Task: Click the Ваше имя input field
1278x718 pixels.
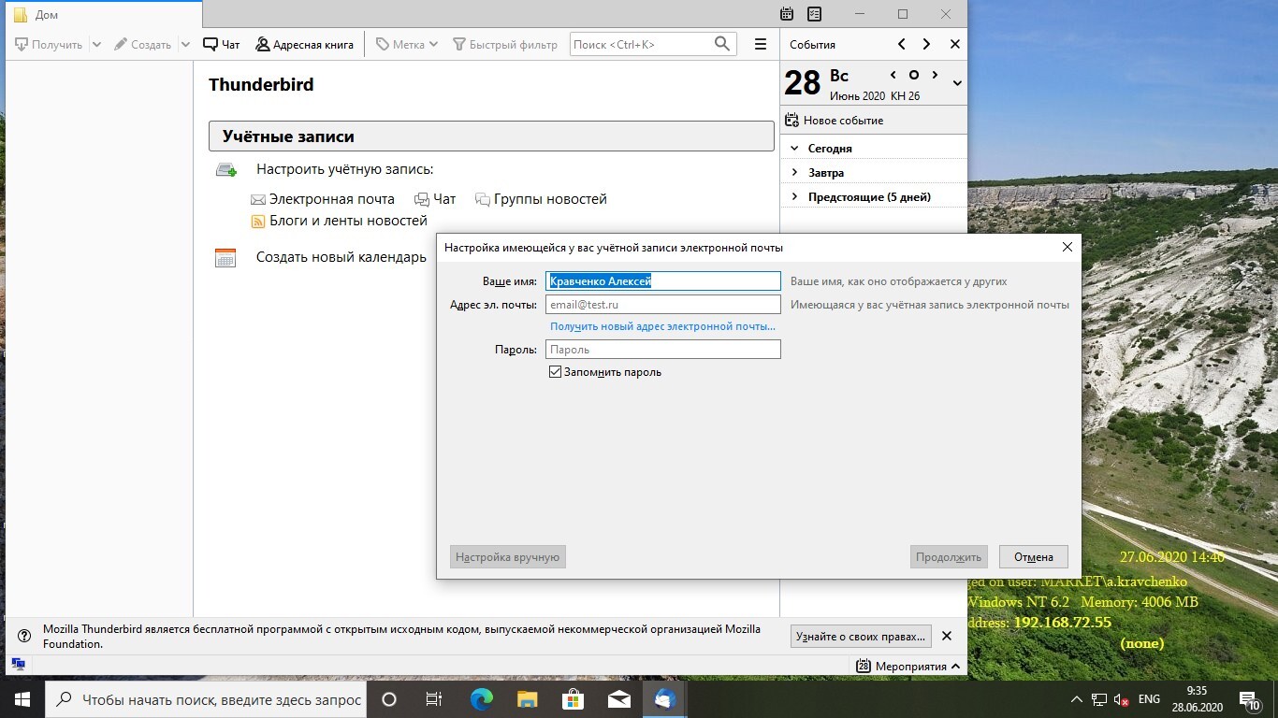Action: point(663,280)
